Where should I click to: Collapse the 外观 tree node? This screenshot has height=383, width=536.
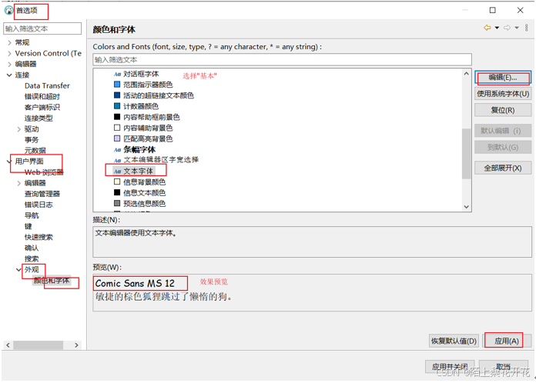tap(18, 270)
